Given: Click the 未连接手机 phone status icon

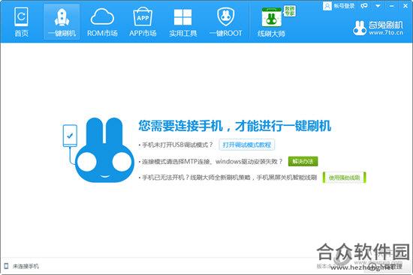Looking at the screenshot, I should coord(7,266).
